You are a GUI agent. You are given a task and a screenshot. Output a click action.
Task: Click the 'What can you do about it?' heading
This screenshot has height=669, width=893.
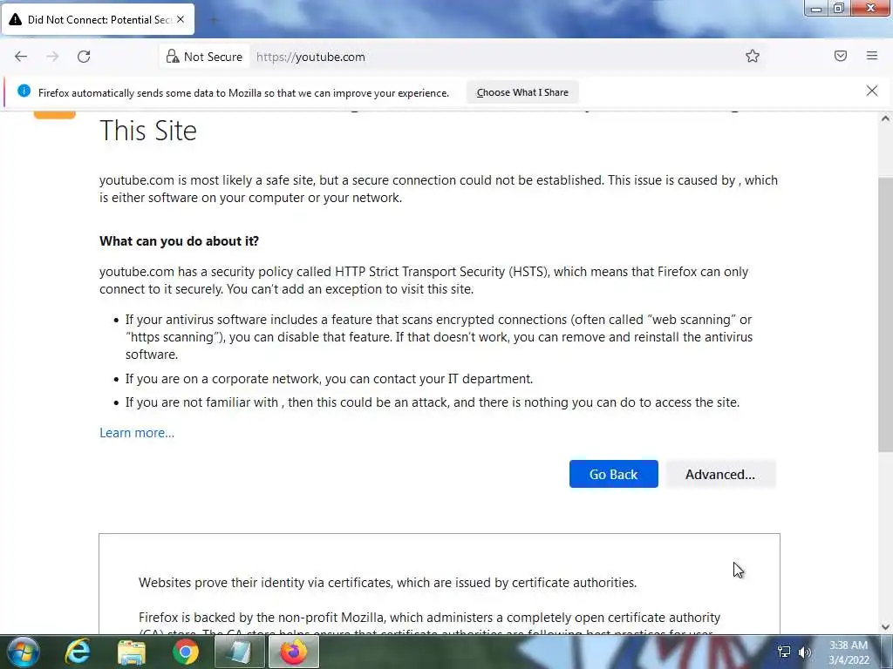pos(179,241)
